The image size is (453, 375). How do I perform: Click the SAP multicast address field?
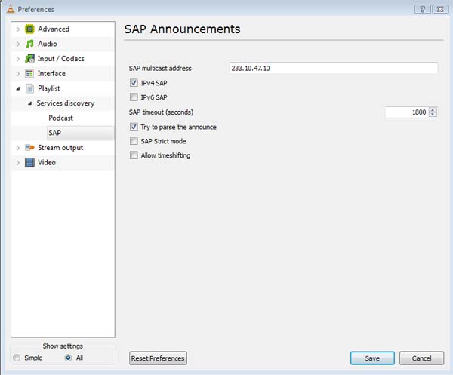[x=333, y=68]
